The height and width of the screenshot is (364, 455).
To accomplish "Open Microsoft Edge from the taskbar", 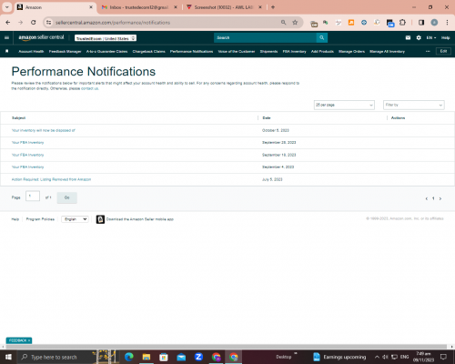I will (129, 357).
